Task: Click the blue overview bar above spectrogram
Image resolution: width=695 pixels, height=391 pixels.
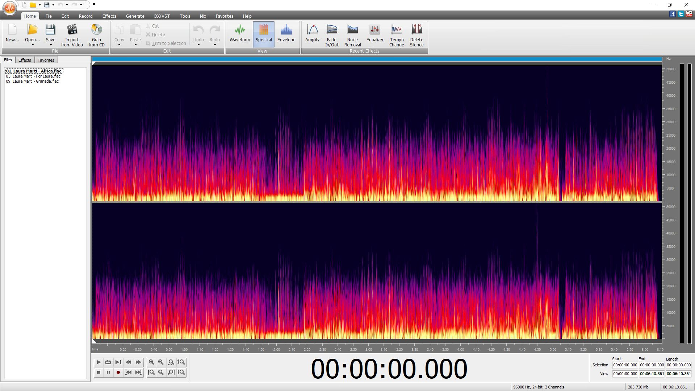Action: pyautogui.click(x=377, y=59)
